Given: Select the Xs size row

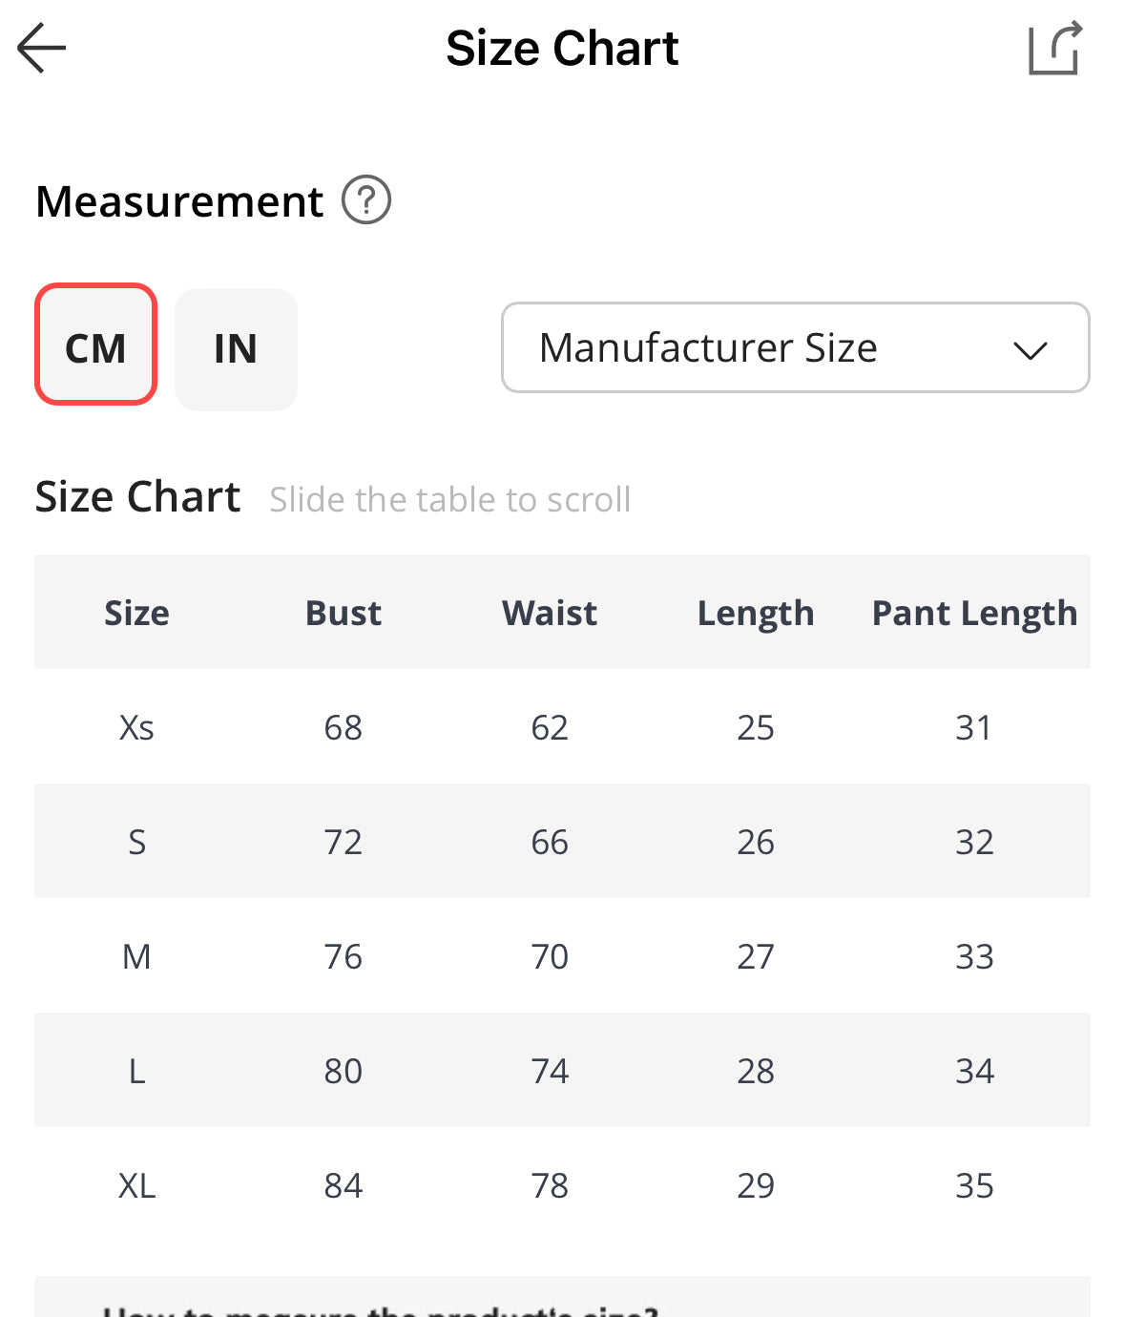Looking at the screenshot, I should pyautogui.click(x=562, y=726).
